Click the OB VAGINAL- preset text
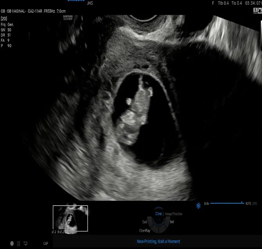 click(16, 11)
